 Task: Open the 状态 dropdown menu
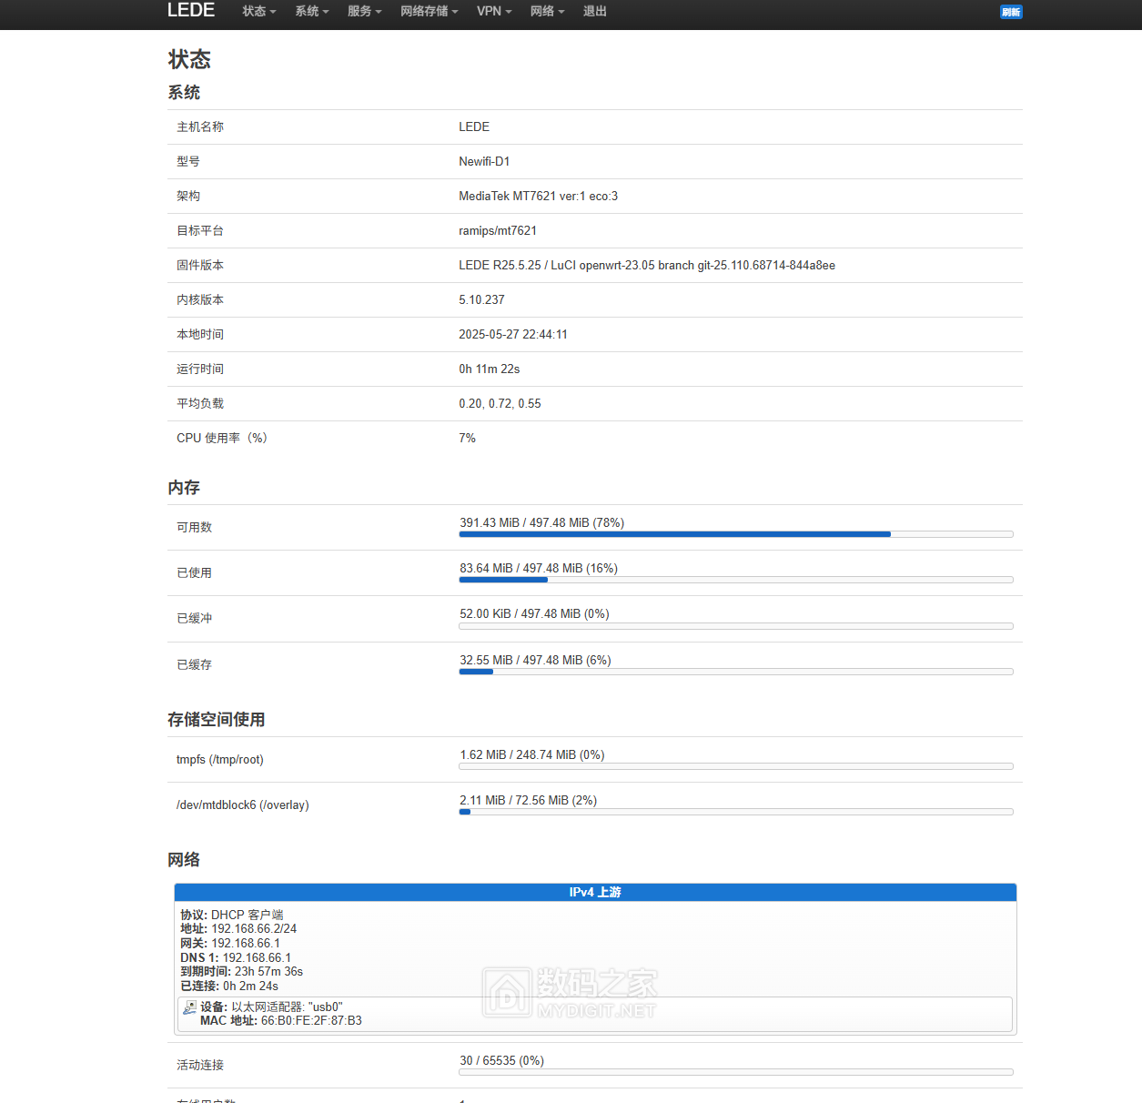259,12
